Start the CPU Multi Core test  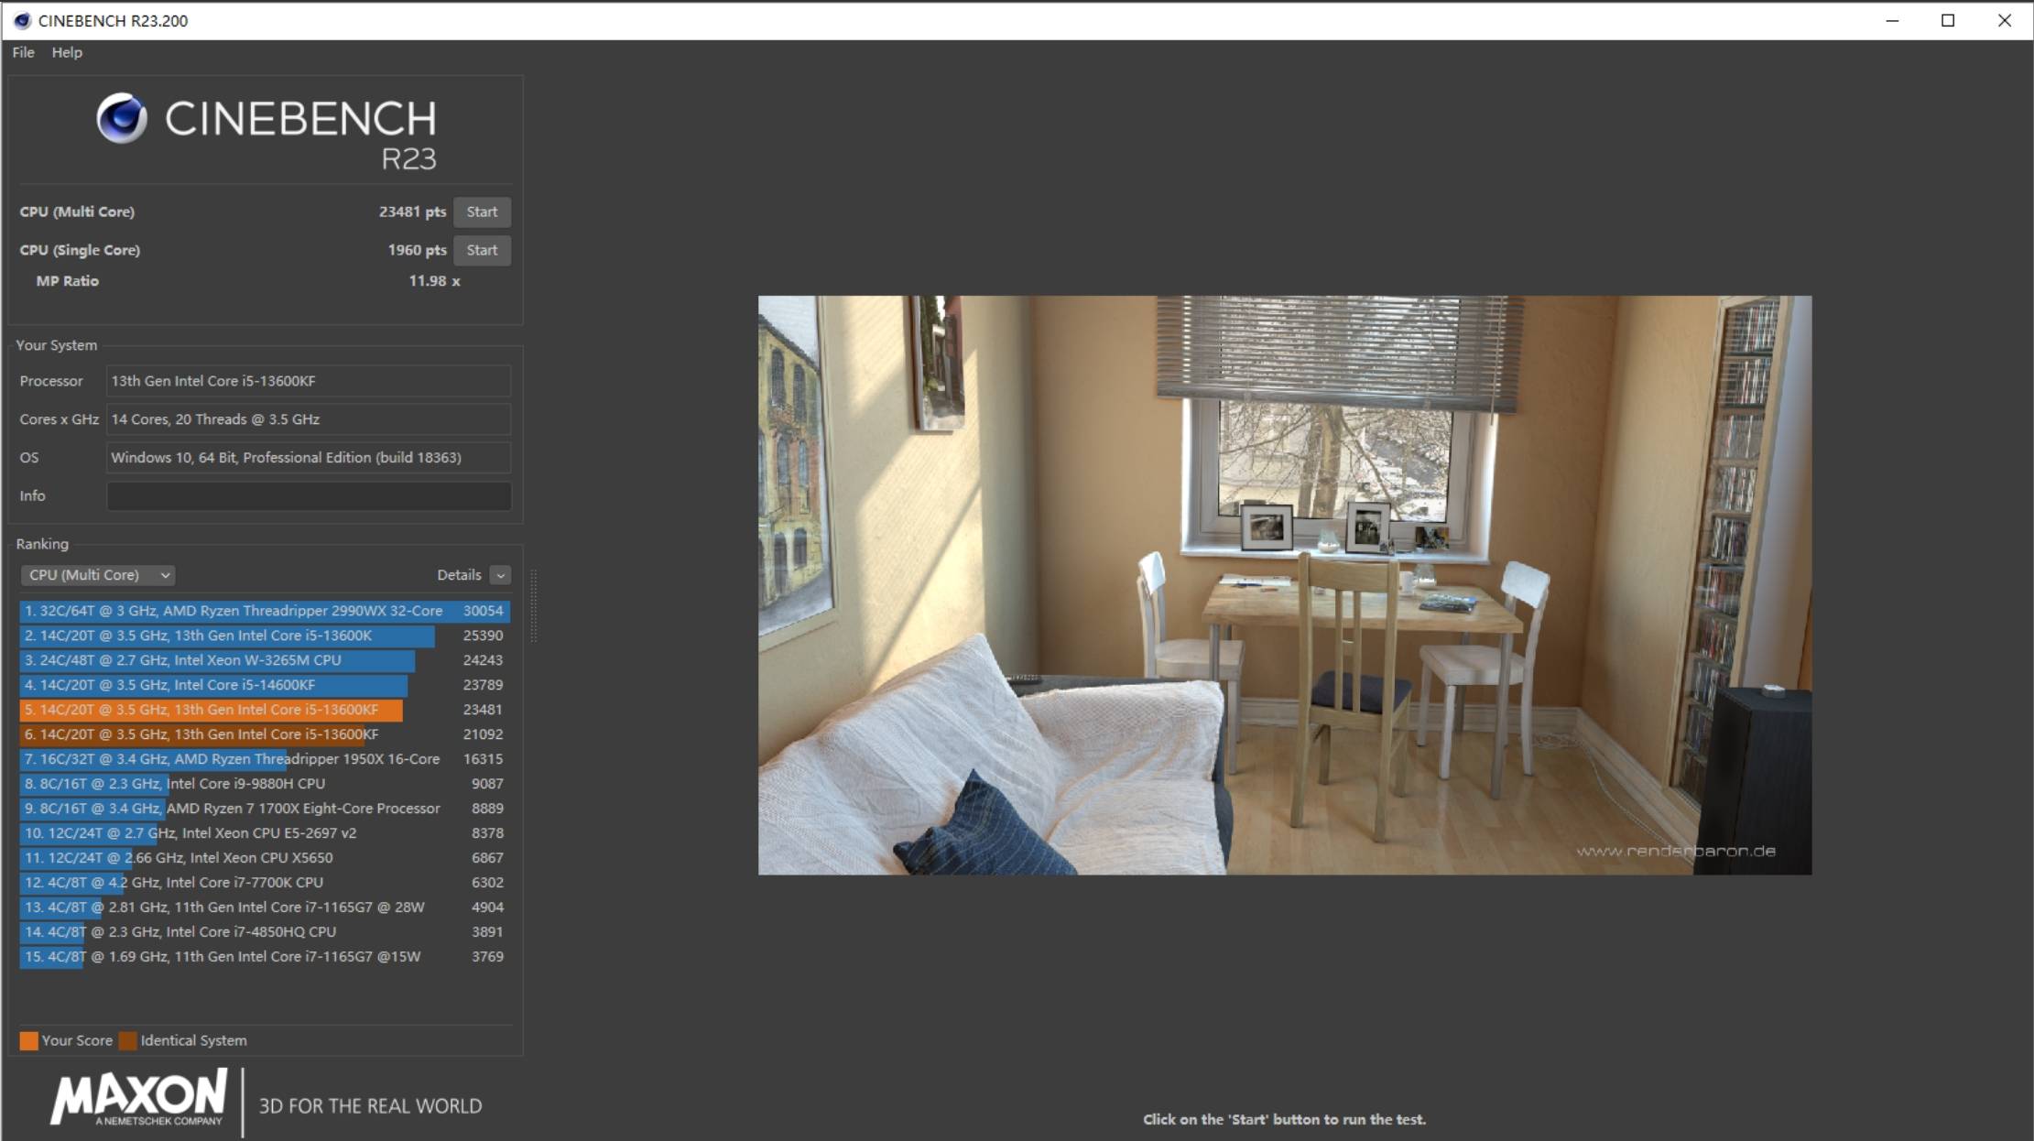tap(482, 212)
